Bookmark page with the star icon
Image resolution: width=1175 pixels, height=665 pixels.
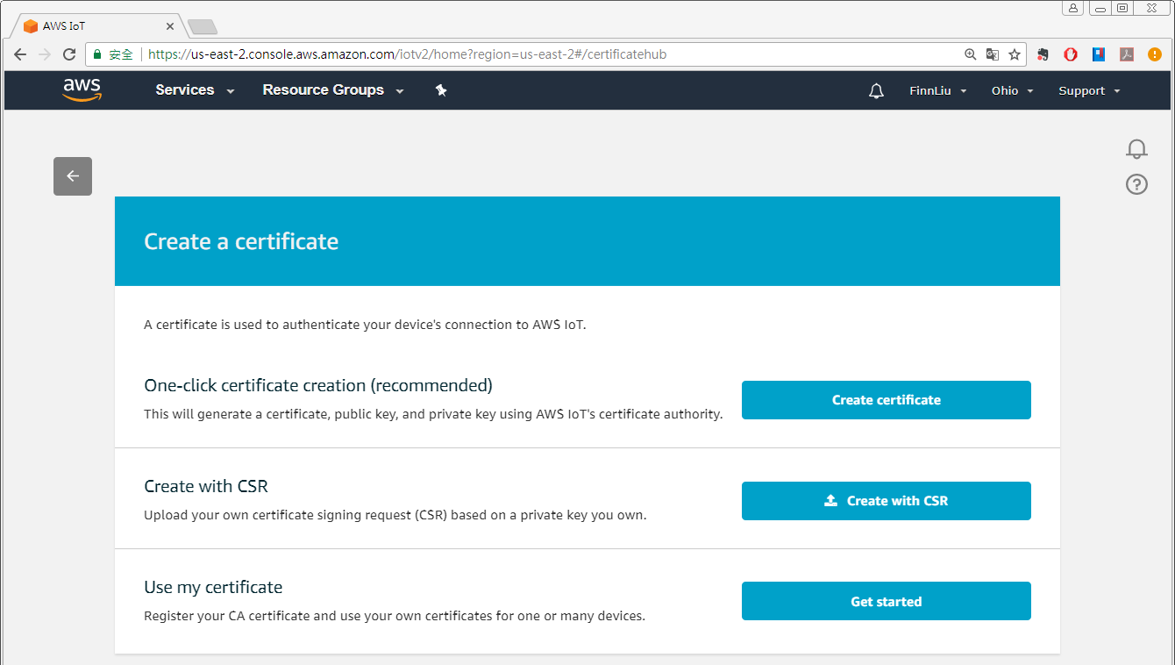tap(1015, 54)
